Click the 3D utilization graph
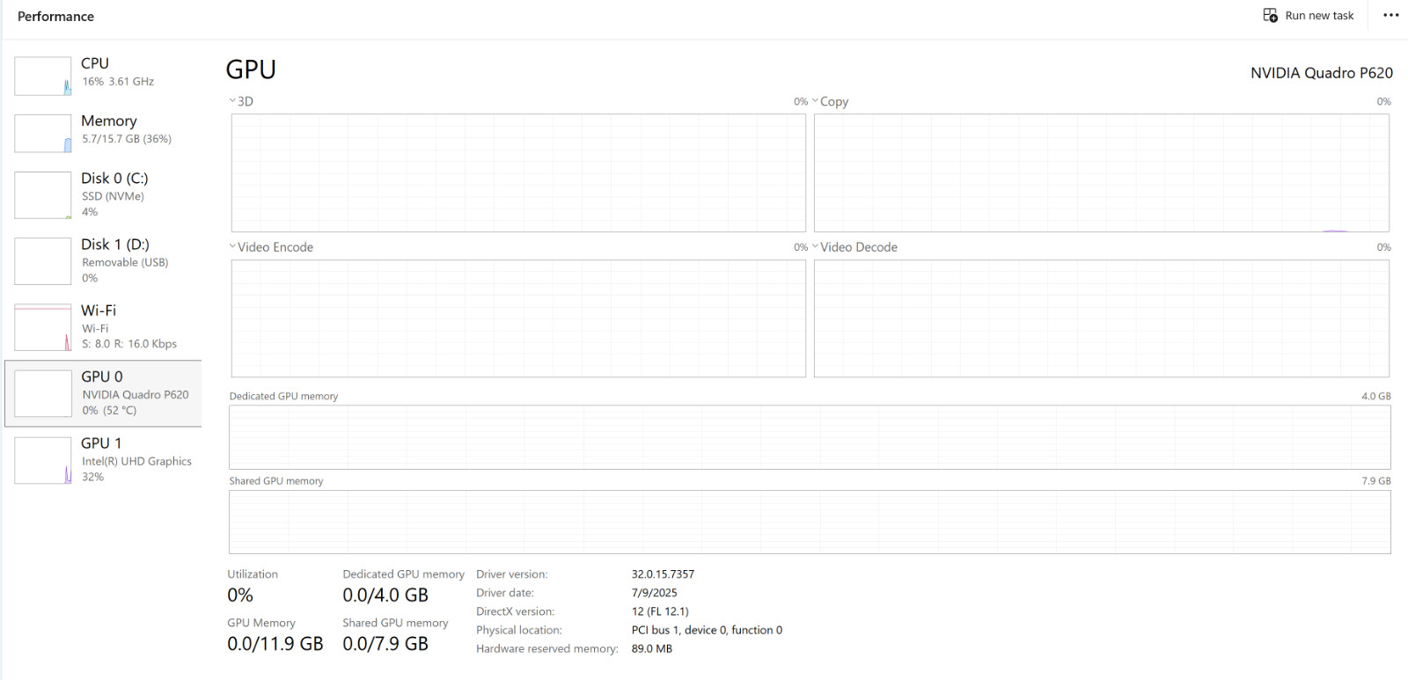1408x680 pixels. [x=518, y=173]
